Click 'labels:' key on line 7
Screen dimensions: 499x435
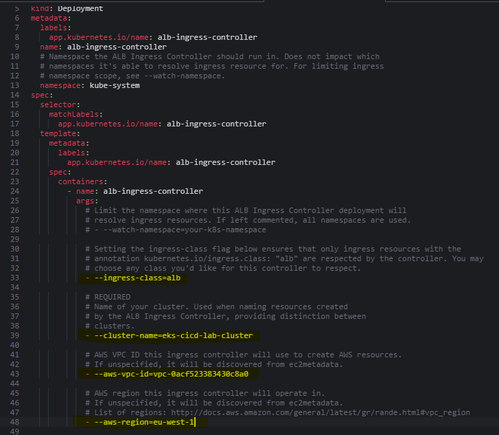(56, 27)
